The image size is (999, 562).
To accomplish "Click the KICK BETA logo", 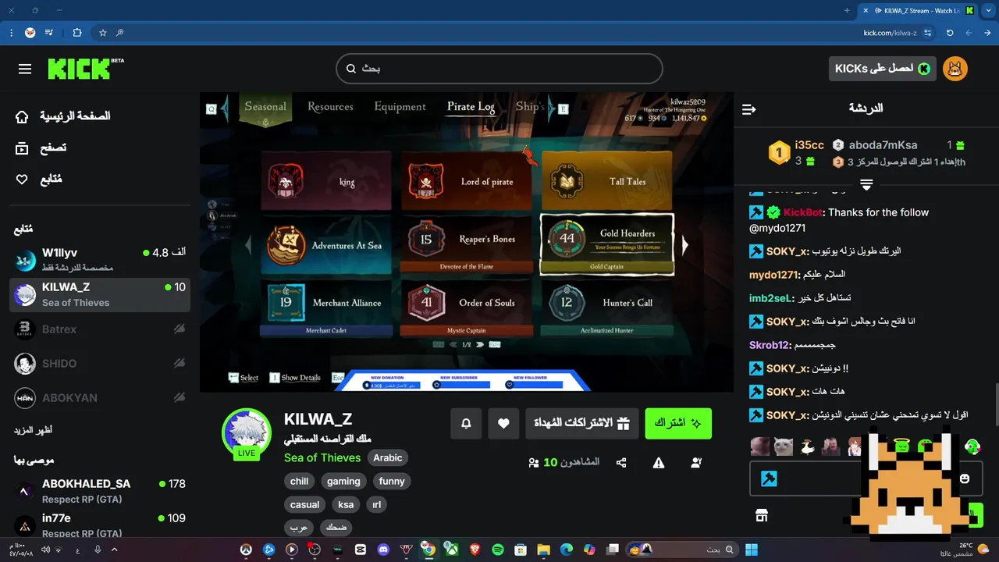I will [x=85, y=69].
